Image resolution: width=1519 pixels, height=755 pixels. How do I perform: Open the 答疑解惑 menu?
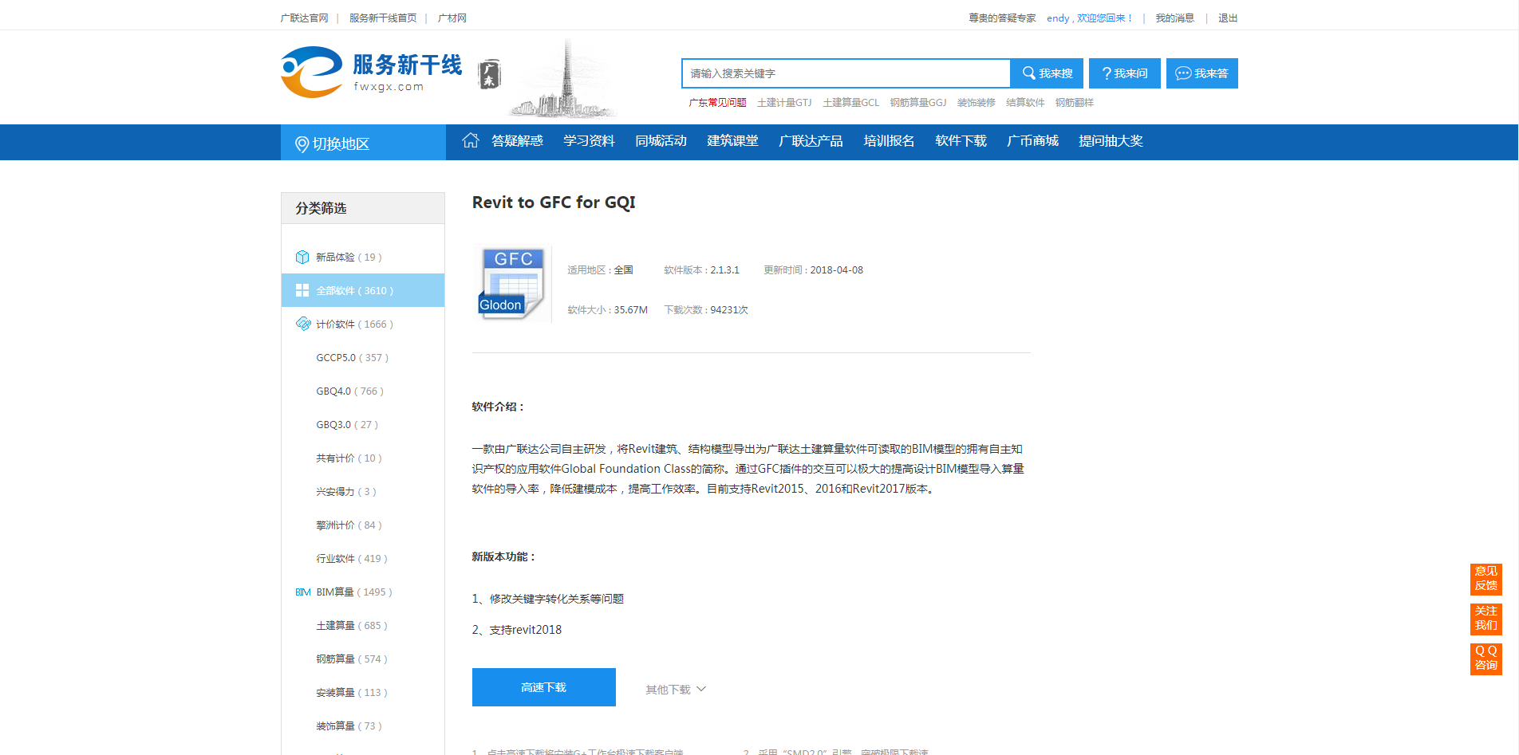coord(517,141)
